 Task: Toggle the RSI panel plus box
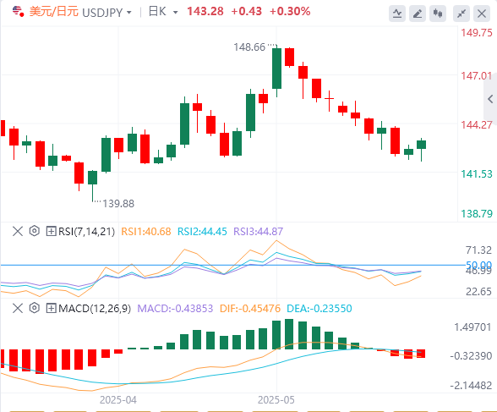click(51, 231)
